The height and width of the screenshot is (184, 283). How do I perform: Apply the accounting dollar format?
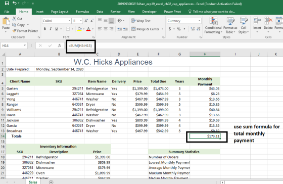pos(170,29)
